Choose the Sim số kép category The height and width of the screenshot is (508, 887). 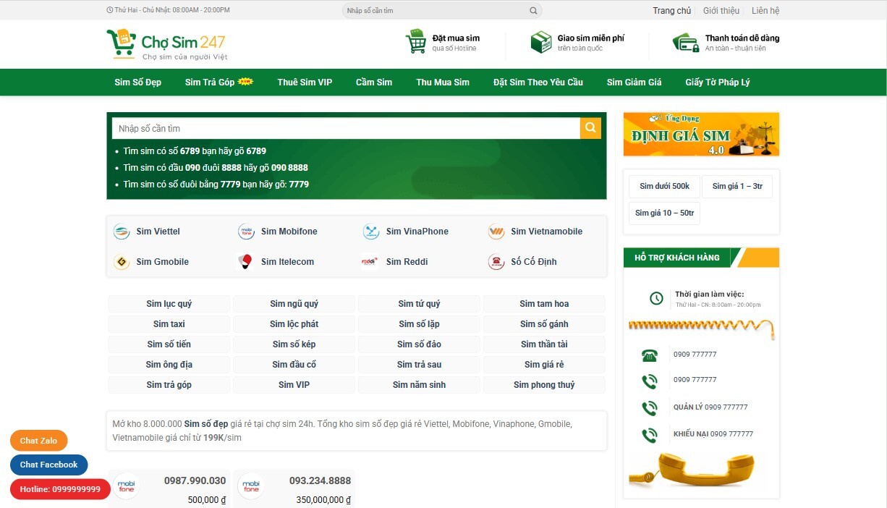tap(294, 344)
